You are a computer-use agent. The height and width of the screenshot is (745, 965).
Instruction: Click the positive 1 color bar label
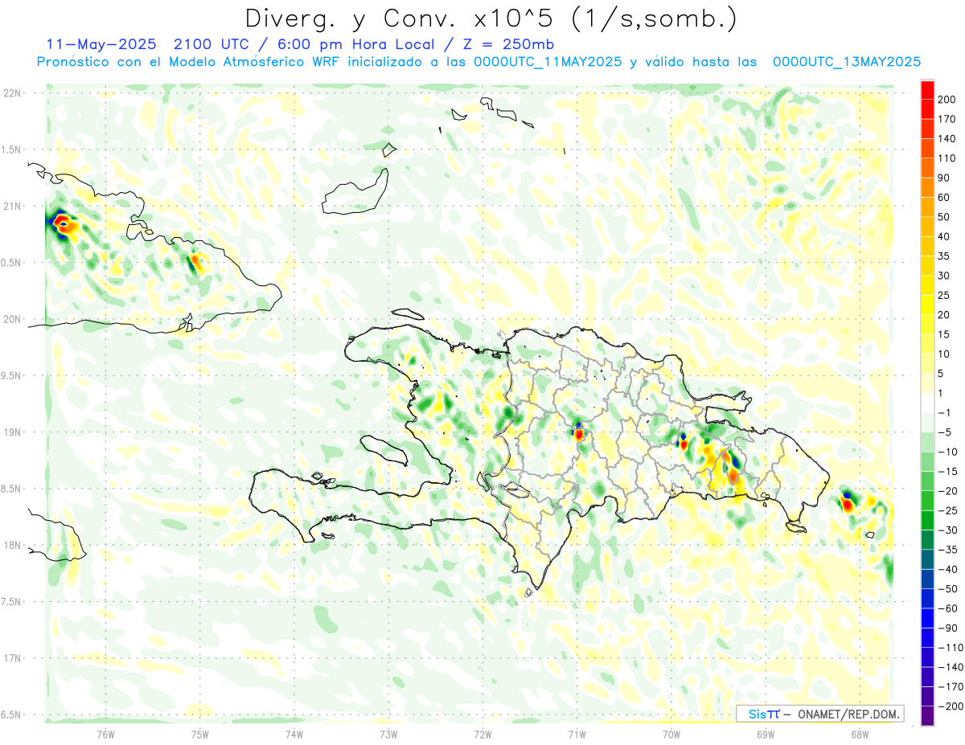[942, 393]
